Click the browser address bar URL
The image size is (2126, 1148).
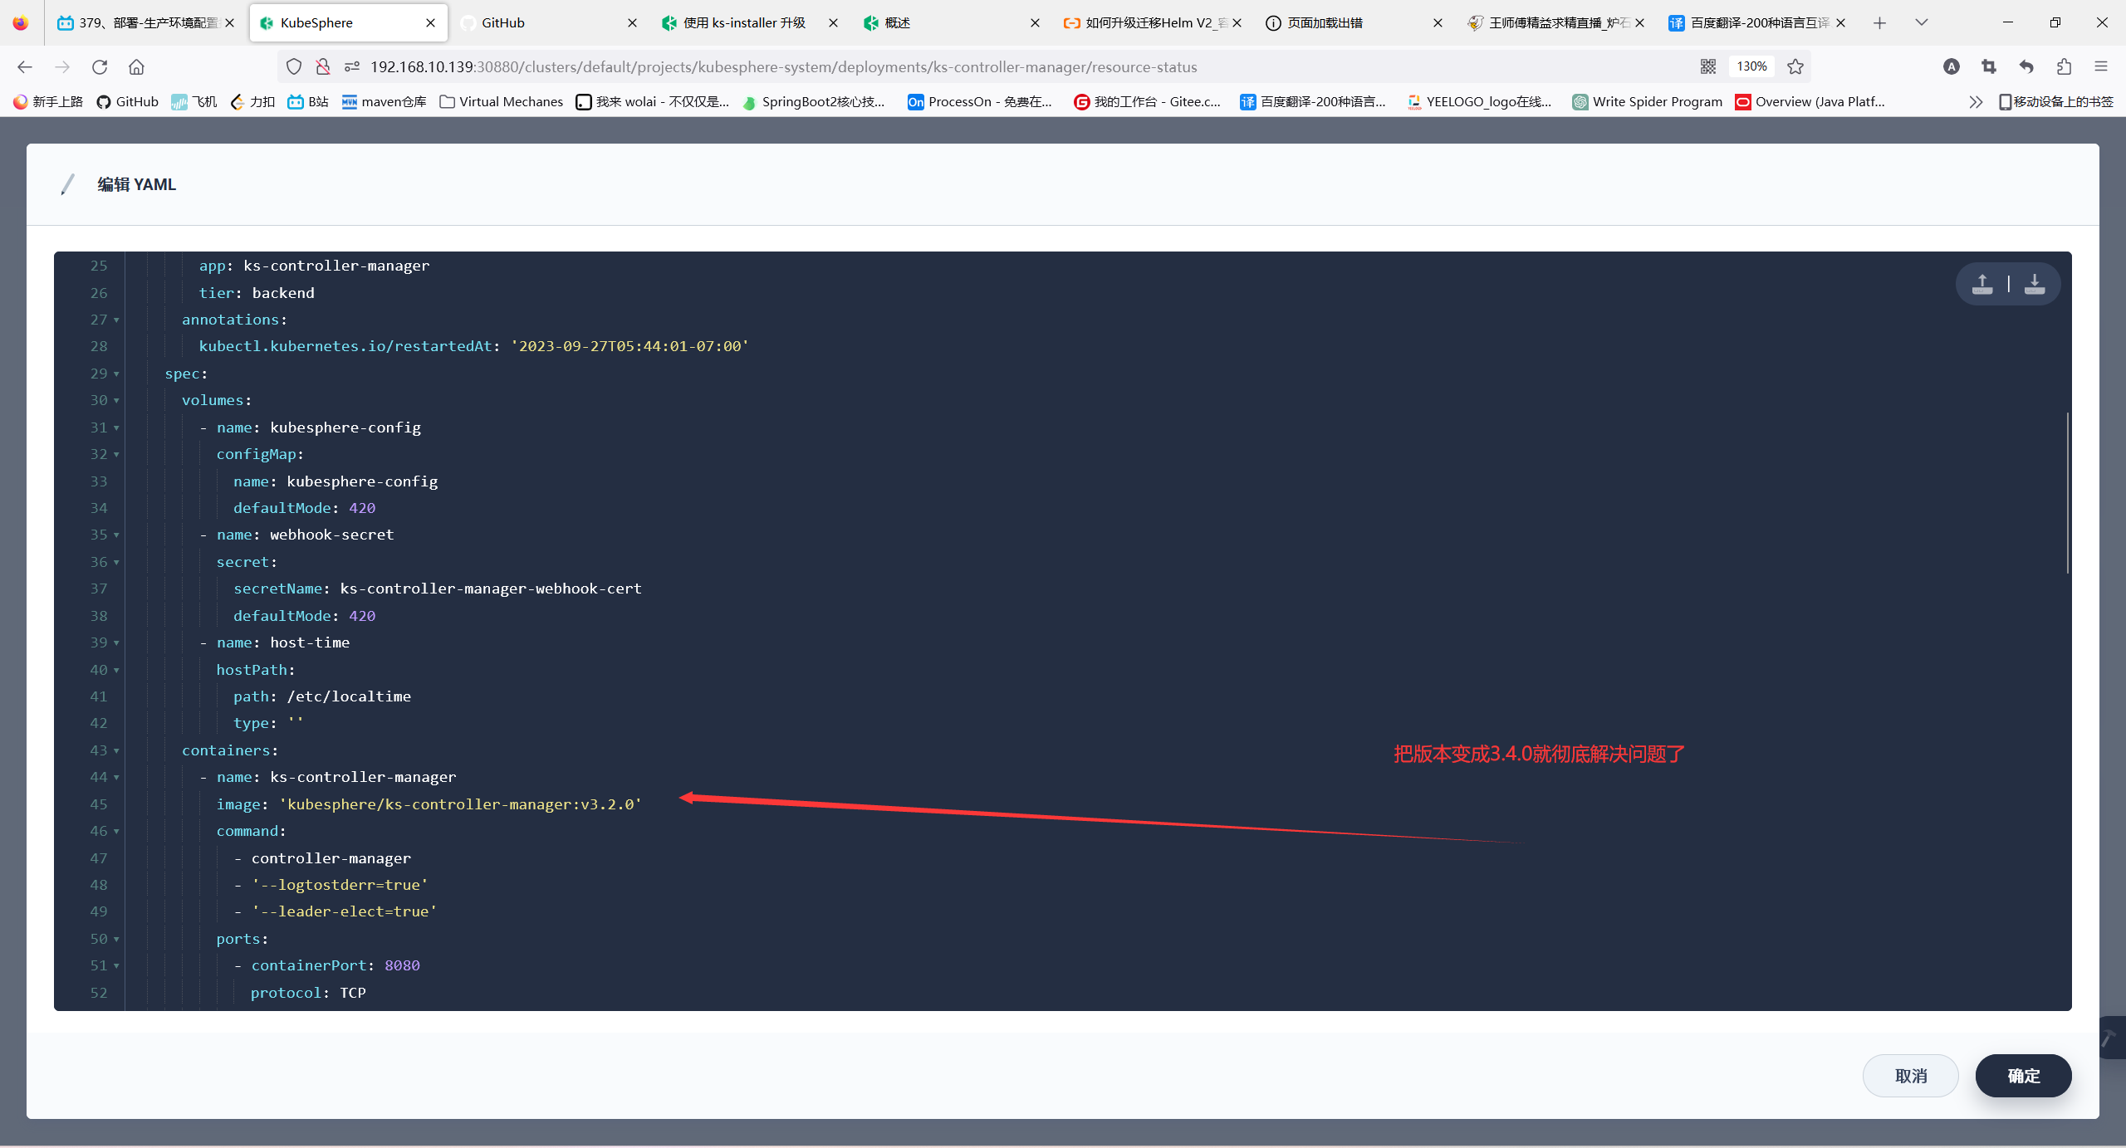point(783,66)
